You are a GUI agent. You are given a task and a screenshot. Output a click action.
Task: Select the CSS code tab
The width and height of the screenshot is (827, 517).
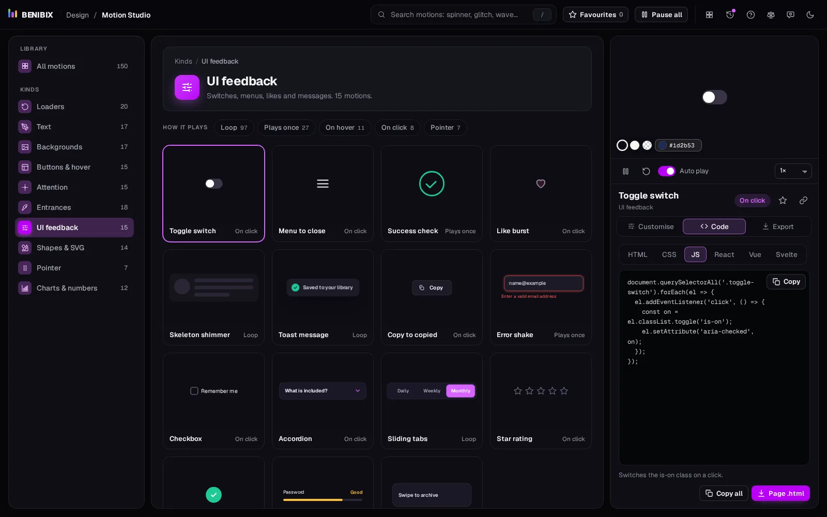click(x=669, y=254)
